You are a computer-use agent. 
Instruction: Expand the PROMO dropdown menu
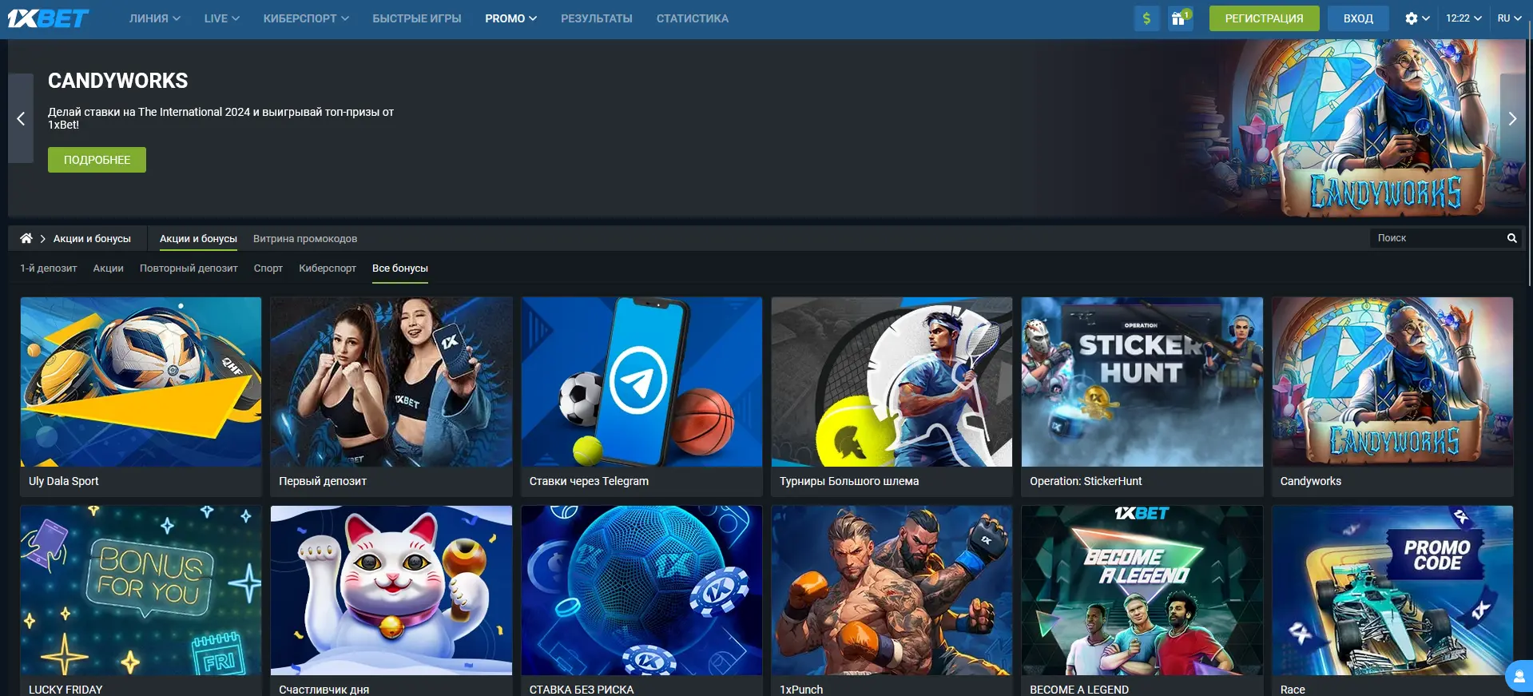point(510,18)
